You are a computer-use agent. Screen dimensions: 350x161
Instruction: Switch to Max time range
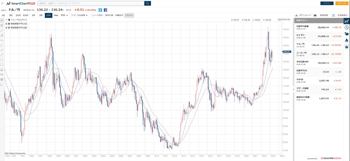pyautogui.click(x=56, y=15)
